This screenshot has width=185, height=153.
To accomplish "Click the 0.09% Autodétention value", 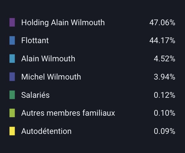I will [x=164, y=131].
